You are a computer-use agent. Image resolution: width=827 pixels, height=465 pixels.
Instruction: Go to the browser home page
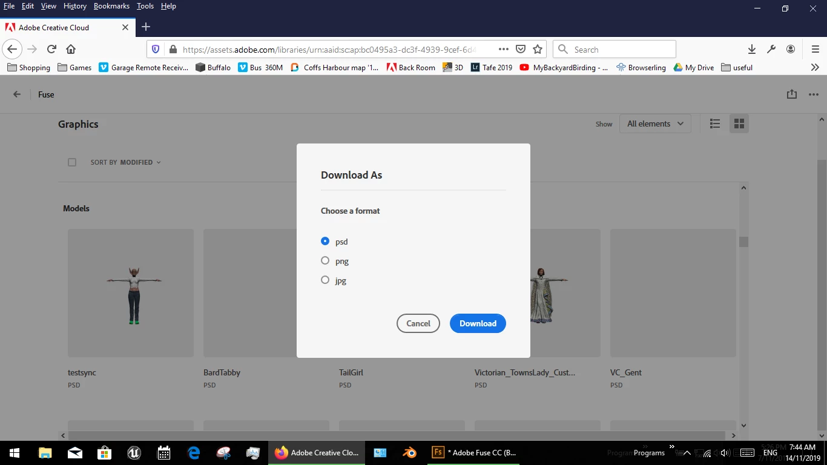[71, 49]
